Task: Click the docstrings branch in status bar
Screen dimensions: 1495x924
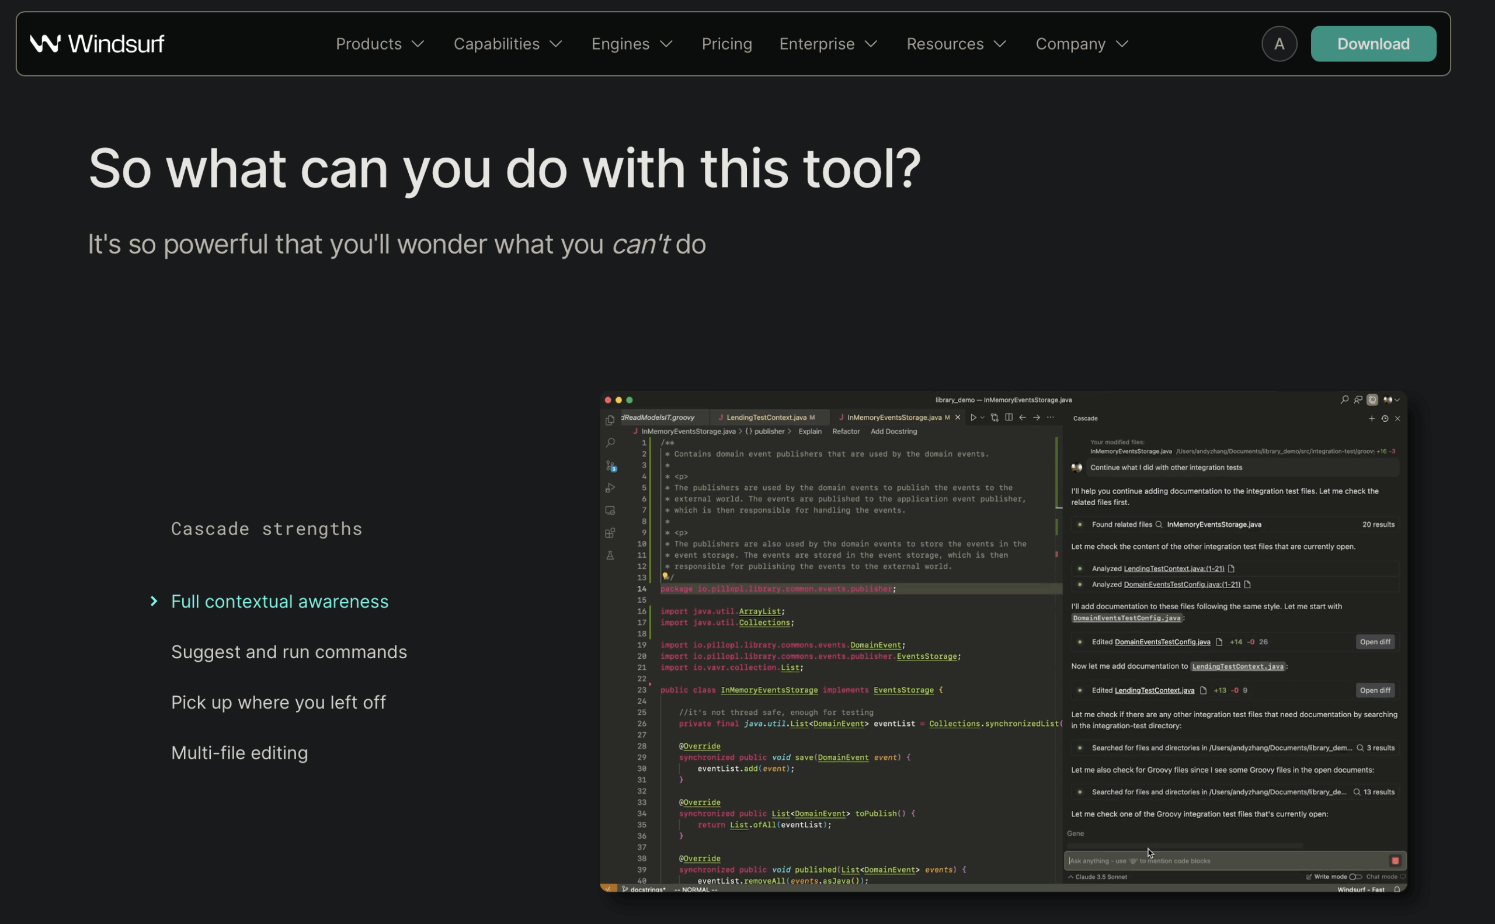Action: [644, 889]
